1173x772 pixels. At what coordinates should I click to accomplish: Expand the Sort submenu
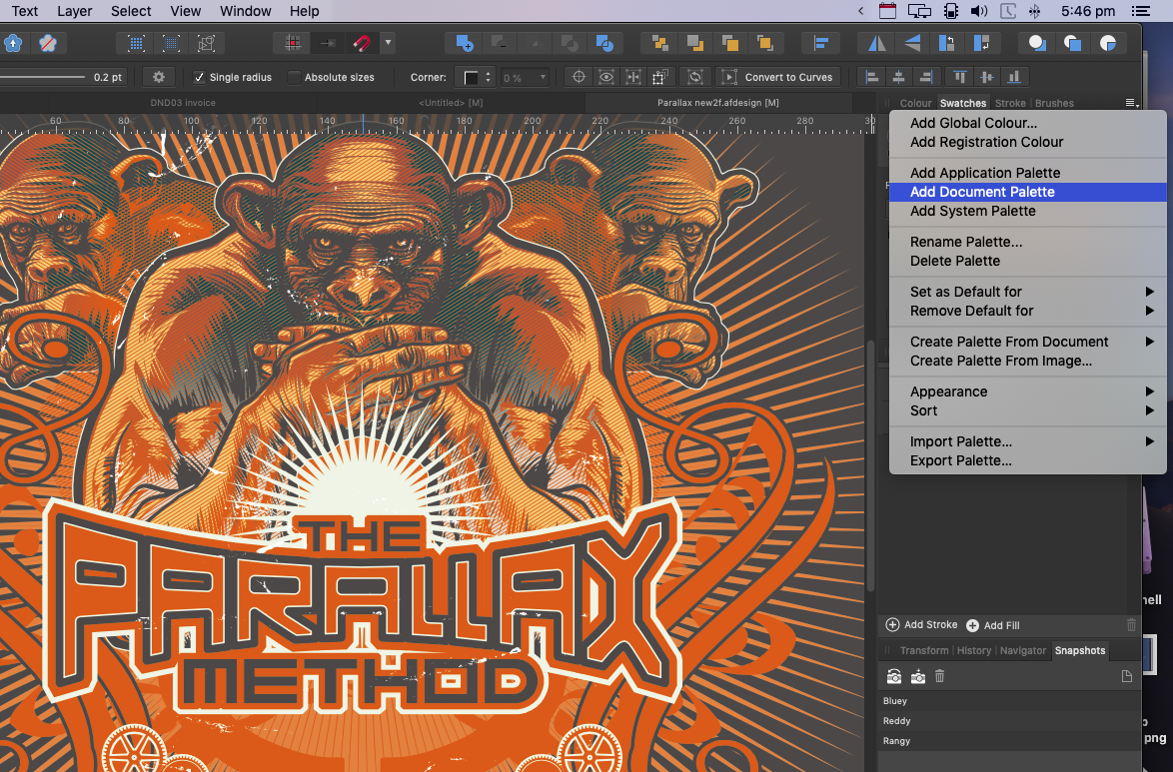click(x=1028, y=410)
